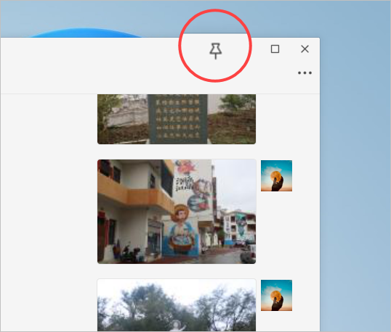Viewport: 391px width, 332px height.
Task: Click the sender avatar beside the mural photo
Action: pos(277,176)
